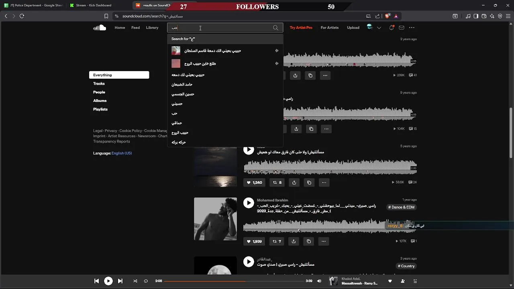Copy link of the Mohamed Ibrahim track
This screenshot has width=514, height=289.
click(309, 241)
